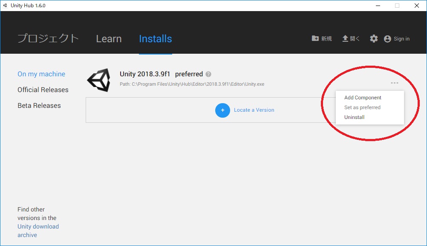427x246 pixels.
Task: Open the プロジェクト tab
Action: click(48, 38)
